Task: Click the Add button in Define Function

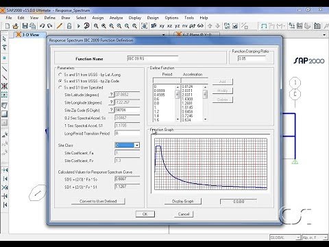Action: pyautogui.click(x=223, y=82)
